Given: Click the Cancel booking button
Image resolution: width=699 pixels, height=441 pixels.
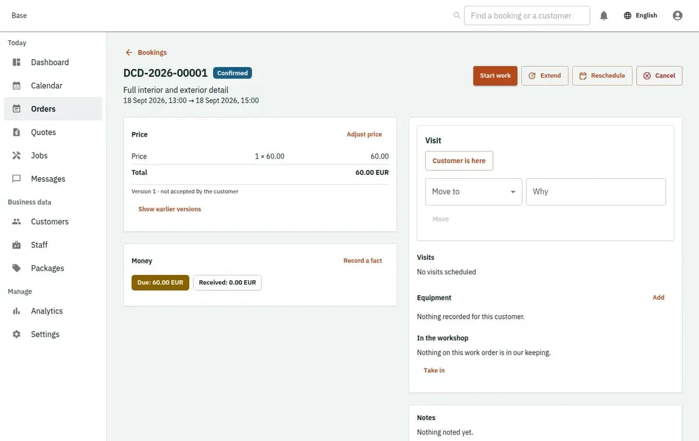Looking at the screenshot, I should click(x=659, y=76).
